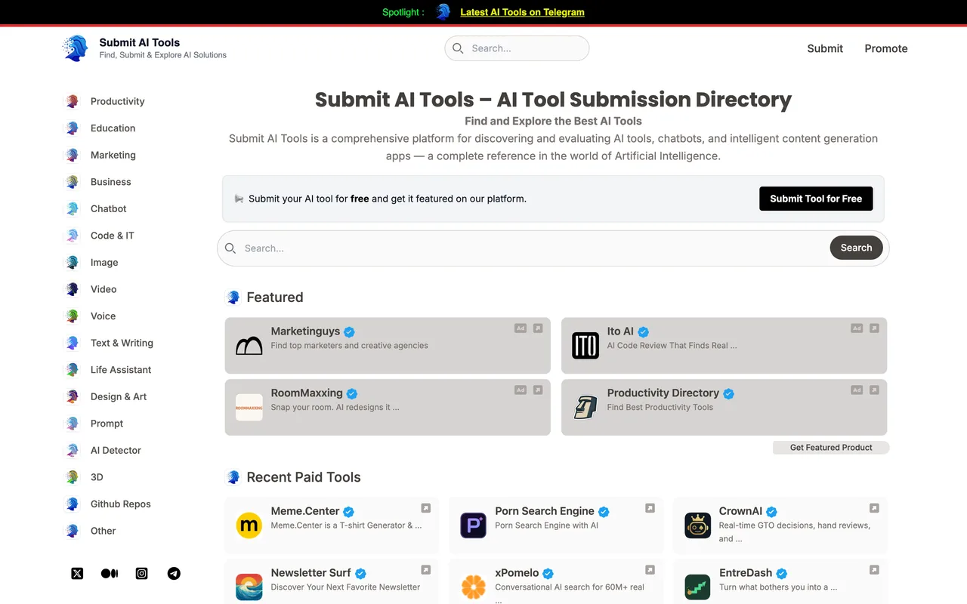Viewport: 967px width, 604px height.
Task: Click the Marketingguys arch logo
Action: [249, 346]
